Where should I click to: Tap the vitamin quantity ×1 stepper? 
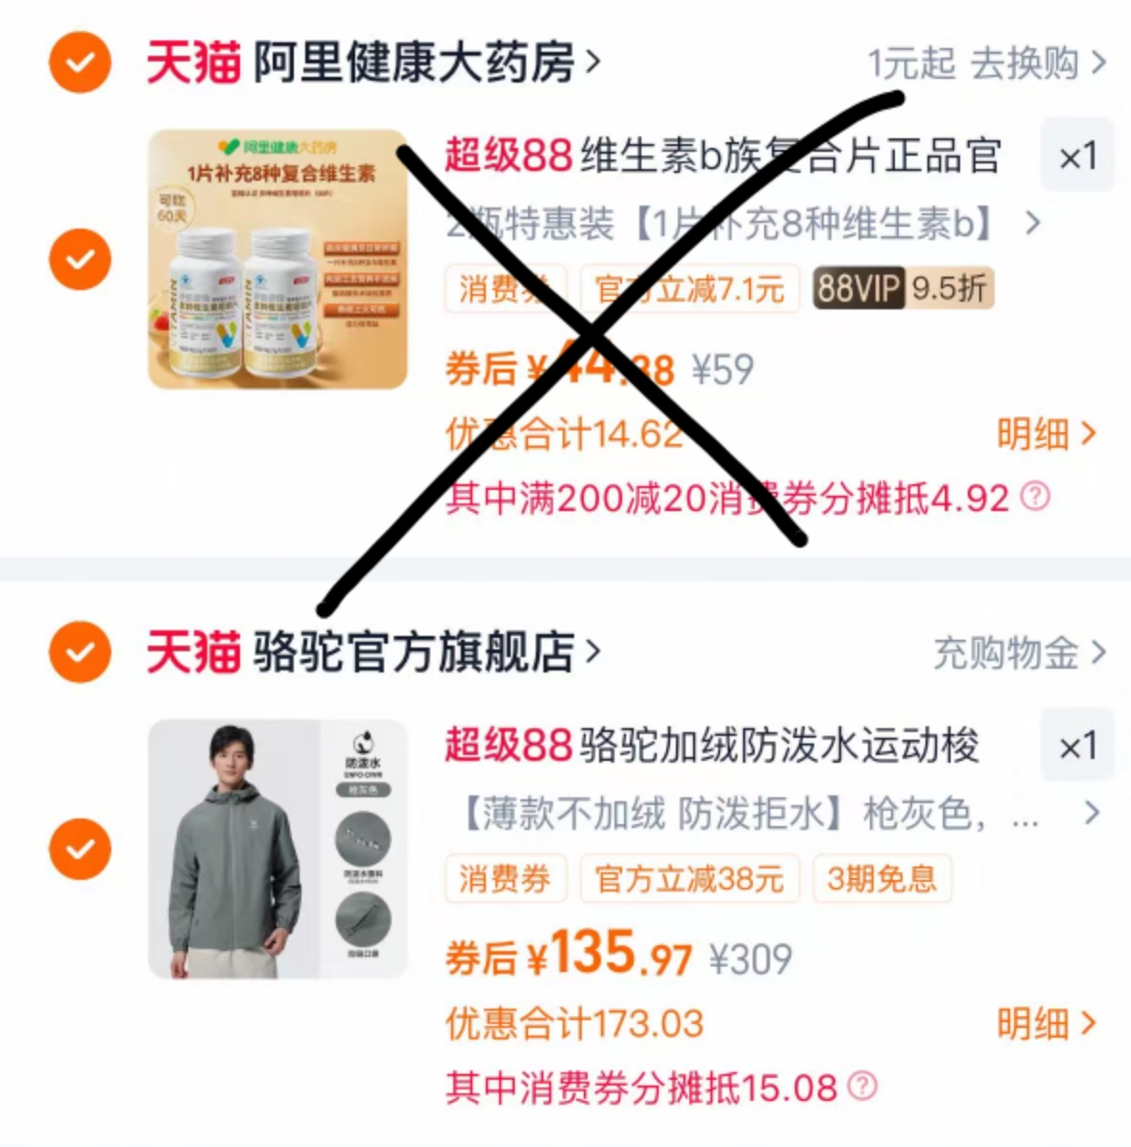[x=1077, y=155]
